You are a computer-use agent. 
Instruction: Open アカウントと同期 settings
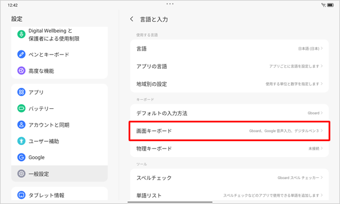59,125
